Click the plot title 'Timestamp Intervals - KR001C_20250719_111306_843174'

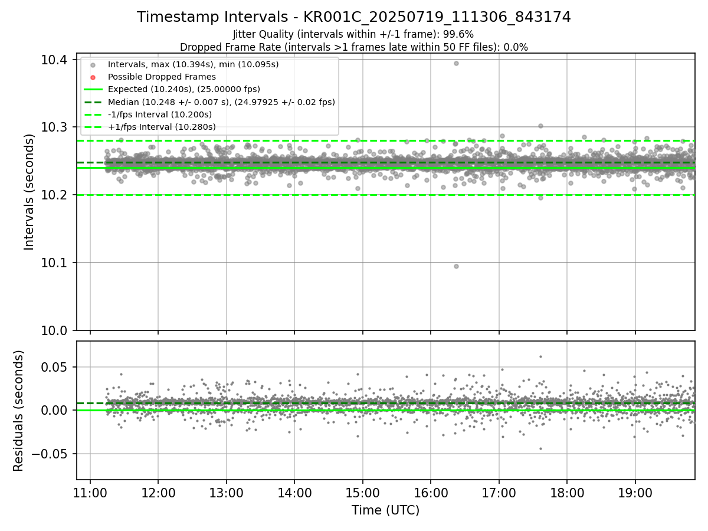click(x=354, y=17)
